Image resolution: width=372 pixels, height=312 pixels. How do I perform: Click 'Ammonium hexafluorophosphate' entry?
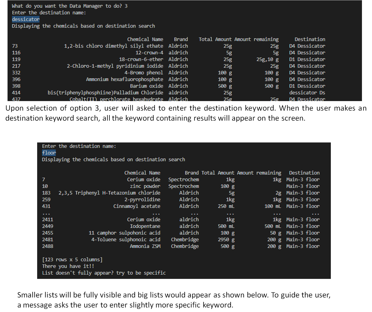pos(125,79)
